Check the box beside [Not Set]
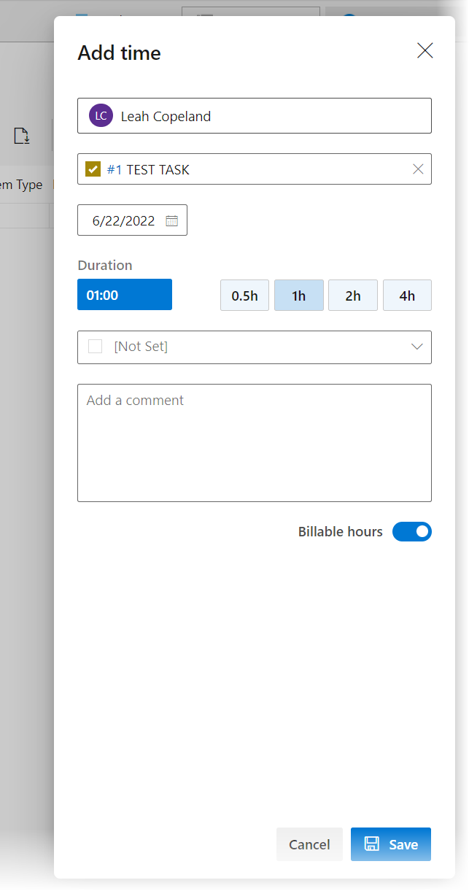The image size is (469, 891). coord(95,347)
